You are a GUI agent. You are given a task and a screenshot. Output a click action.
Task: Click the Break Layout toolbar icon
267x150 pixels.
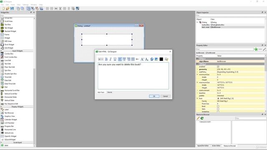[73, 8]
